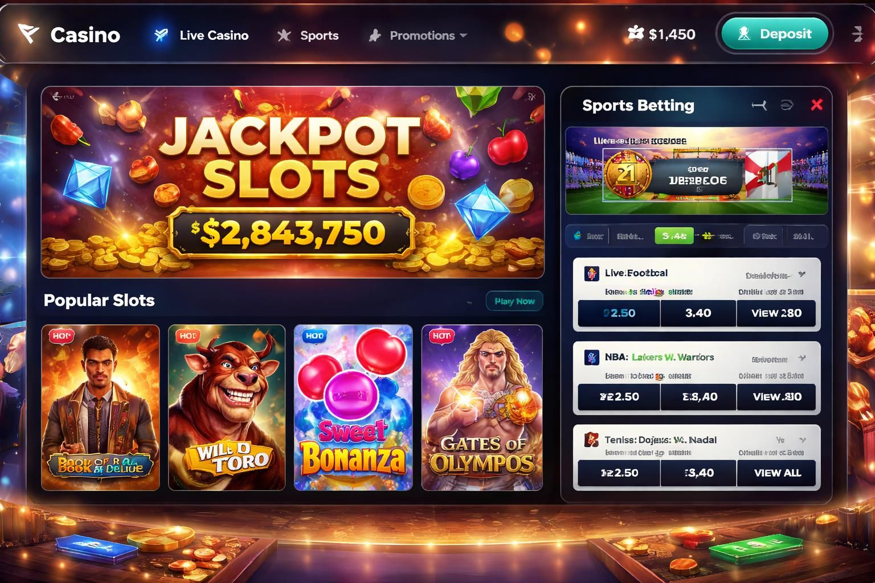Click the Tennis match icon
Viewport: 875px width, 583px height.
click(x=591, y=440)
